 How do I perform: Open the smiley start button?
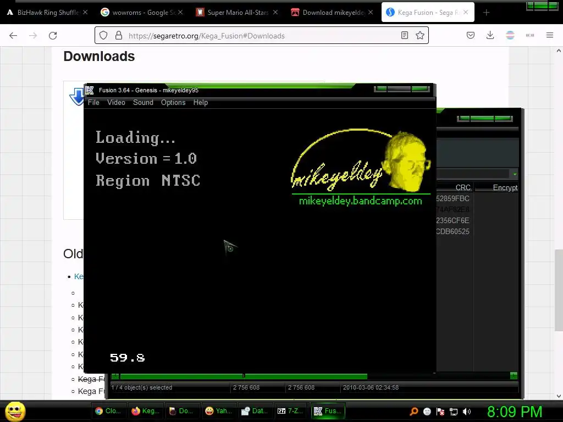point(15,411)
